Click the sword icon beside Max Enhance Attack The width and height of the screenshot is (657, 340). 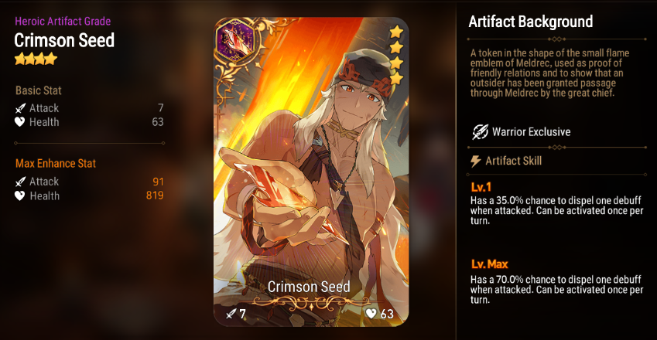(20, 182)
